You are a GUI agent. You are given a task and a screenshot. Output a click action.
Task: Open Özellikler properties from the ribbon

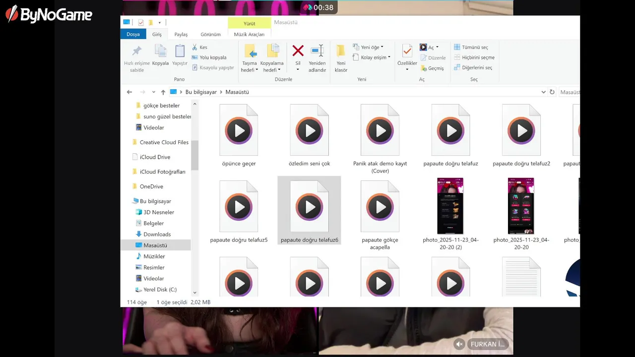(407, 58)
